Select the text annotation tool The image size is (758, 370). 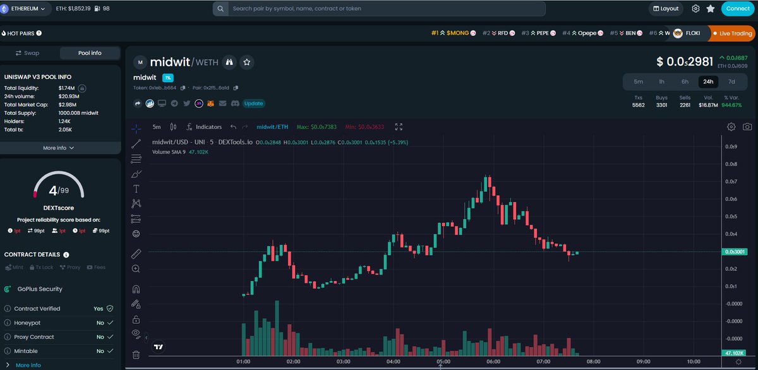(x=136, y=189)
